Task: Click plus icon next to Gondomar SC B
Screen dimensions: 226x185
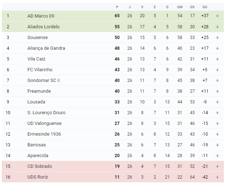Action: [217, 81]
